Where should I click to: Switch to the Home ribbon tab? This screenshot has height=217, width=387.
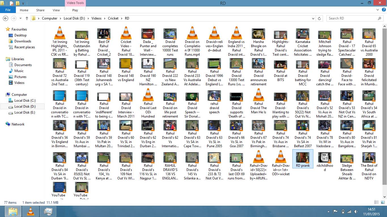[24, 10]
